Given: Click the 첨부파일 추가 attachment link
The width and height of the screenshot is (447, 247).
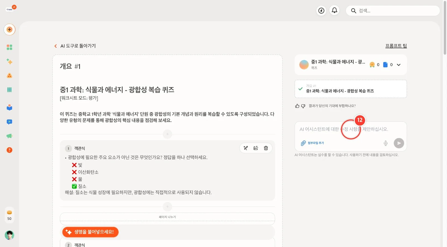Looking at the screenshot, I should coord(312,143).
